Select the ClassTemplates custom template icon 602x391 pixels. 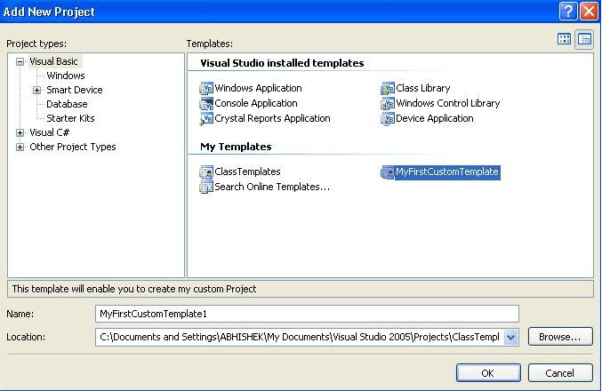[x=207, y=172]
